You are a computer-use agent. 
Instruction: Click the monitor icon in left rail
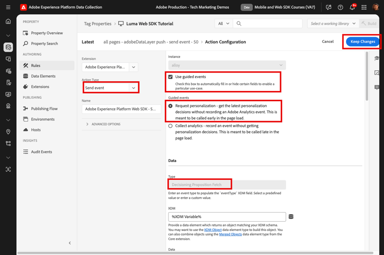8,95
